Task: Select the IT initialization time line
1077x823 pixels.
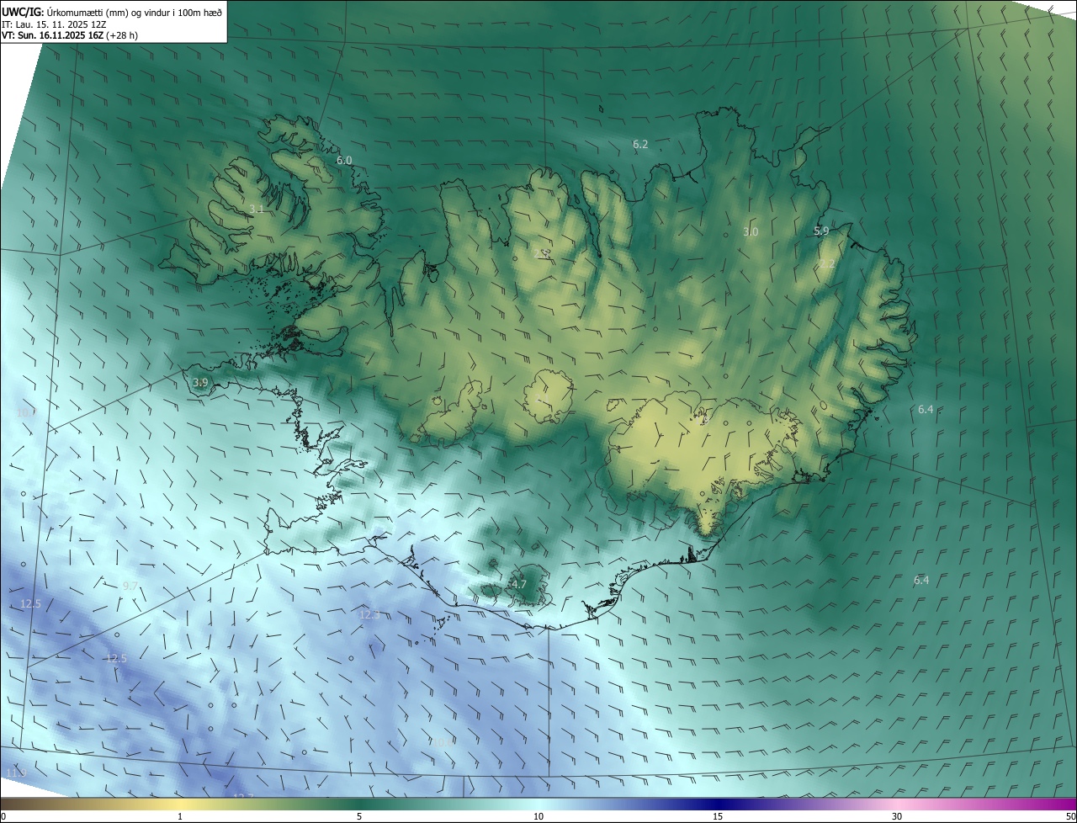Action: 53,24
